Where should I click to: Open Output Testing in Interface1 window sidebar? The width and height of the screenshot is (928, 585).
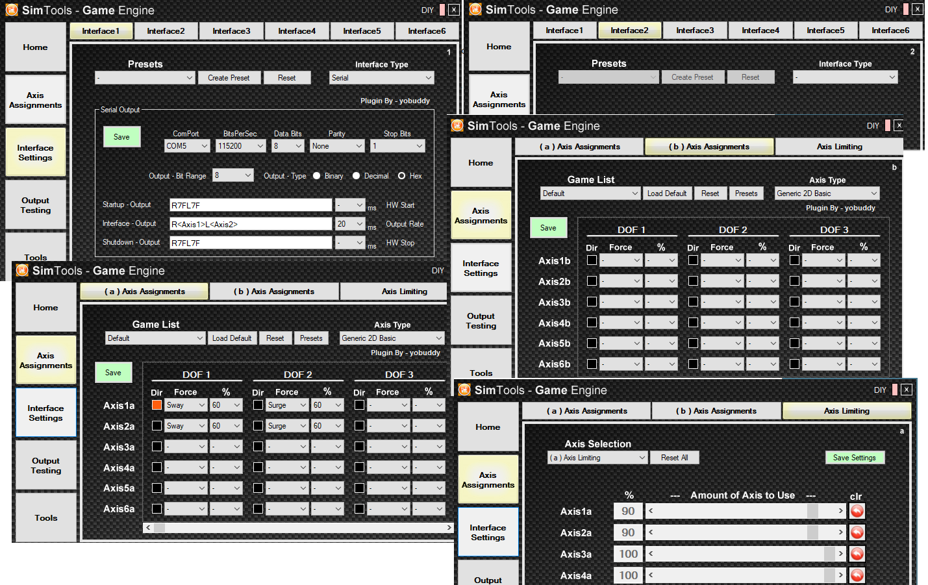click(x=36, y=205)
